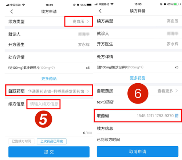Tap the red step 5 badge

coord(43,119)
